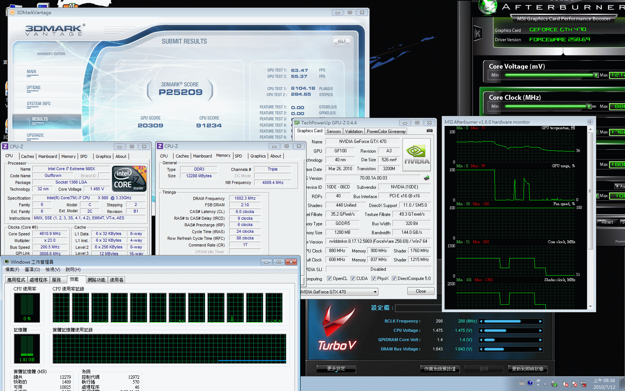The image size is (625, 391).
Task: Open the SPD tab in right CPU-Z
Action: pos(238,156)
